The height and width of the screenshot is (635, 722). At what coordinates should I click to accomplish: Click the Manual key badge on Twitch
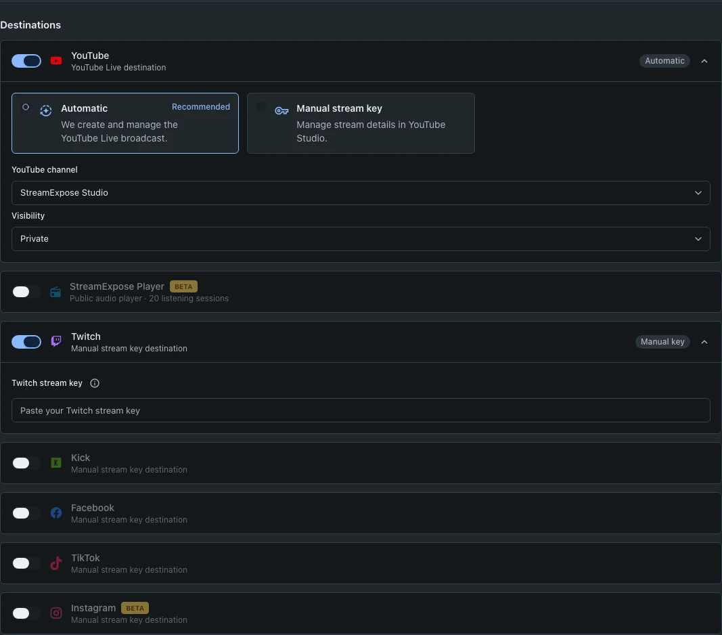point(662,341)
